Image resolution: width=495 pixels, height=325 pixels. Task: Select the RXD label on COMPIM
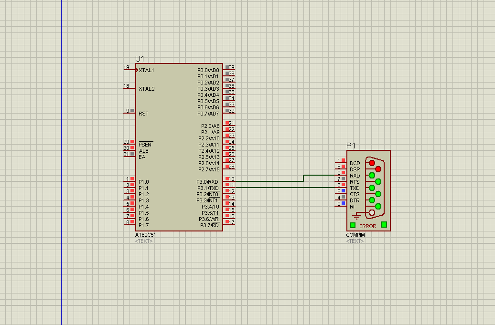click(355, 176)
